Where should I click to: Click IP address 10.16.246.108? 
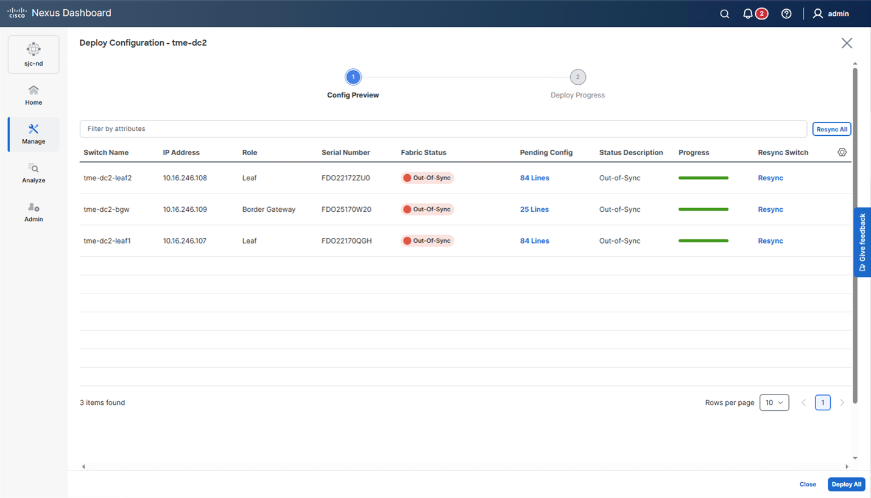pos(185,178)
